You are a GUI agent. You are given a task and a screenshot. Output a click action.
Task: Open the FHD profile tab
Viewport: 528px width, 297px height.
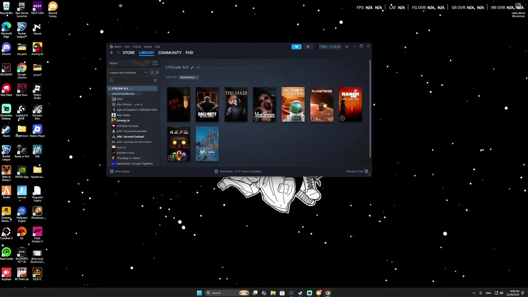[x=189, y=53]
